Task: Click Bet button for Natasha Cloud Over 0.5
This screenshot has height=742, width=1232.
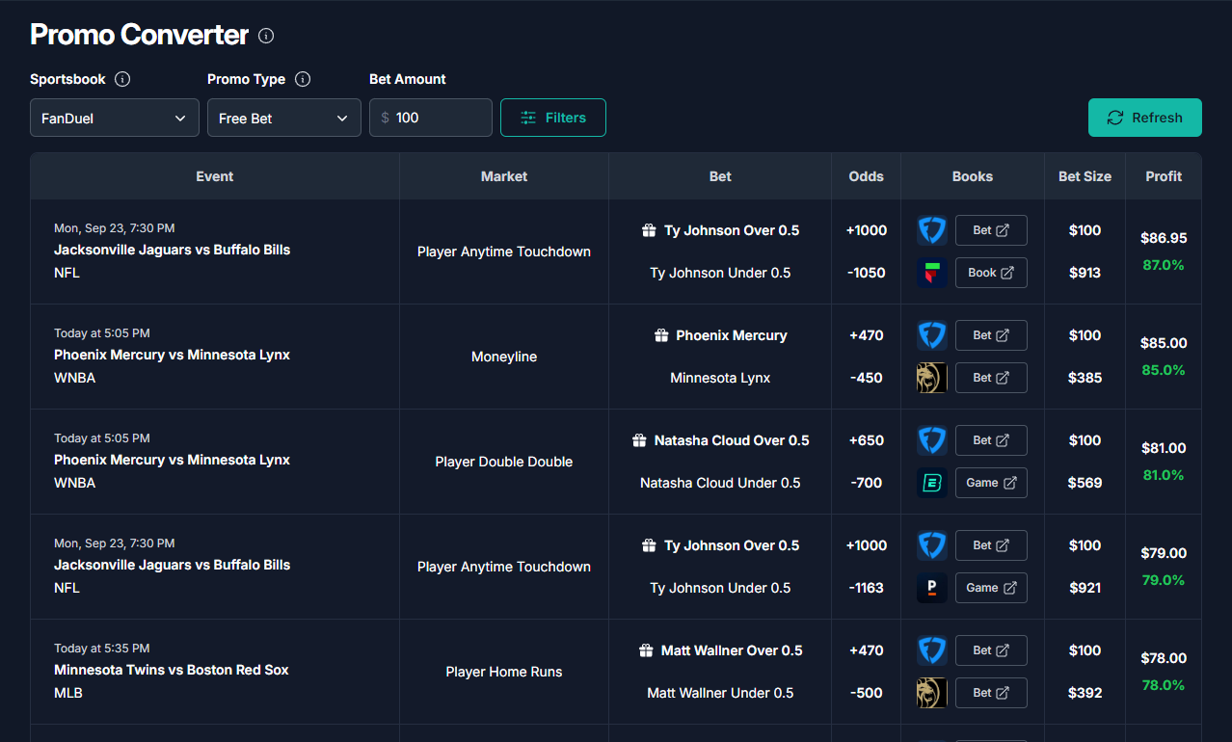Action: 991,440
